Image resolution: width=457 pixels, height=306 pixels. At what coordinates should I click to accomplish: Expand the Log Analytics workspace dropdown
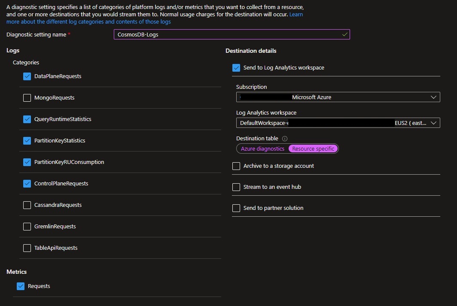click(x=338, y=123)
